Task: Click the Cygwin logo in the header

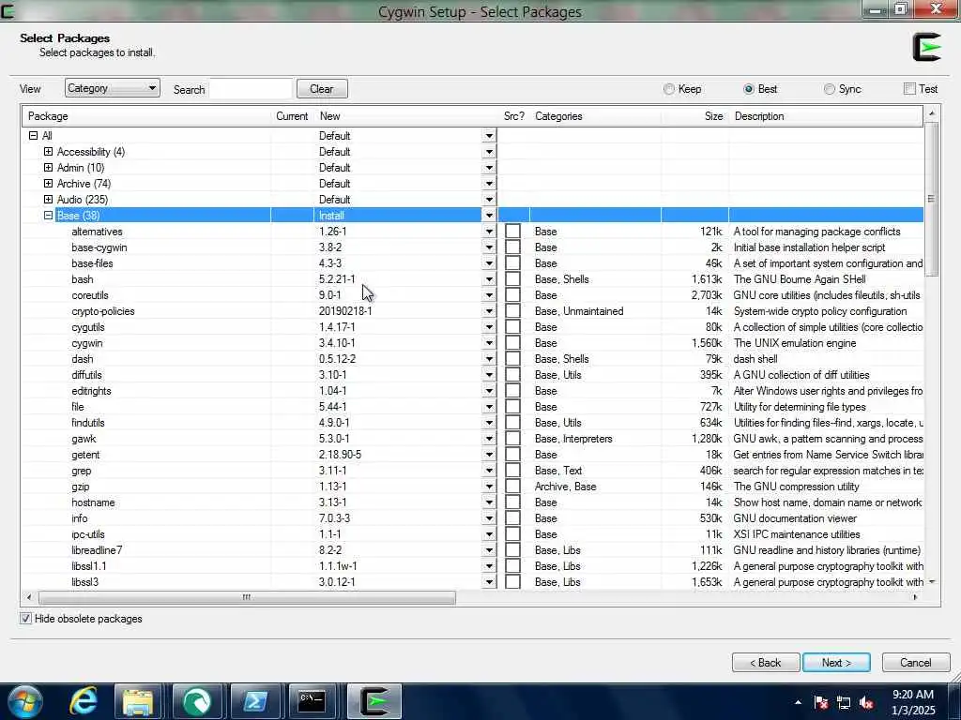Action: click(926, 47)
